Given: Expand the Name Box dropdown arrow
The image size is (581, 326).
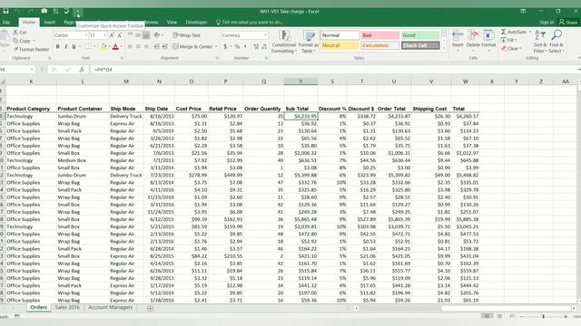Looking at the screenshot, I should [x=32, y=70].
